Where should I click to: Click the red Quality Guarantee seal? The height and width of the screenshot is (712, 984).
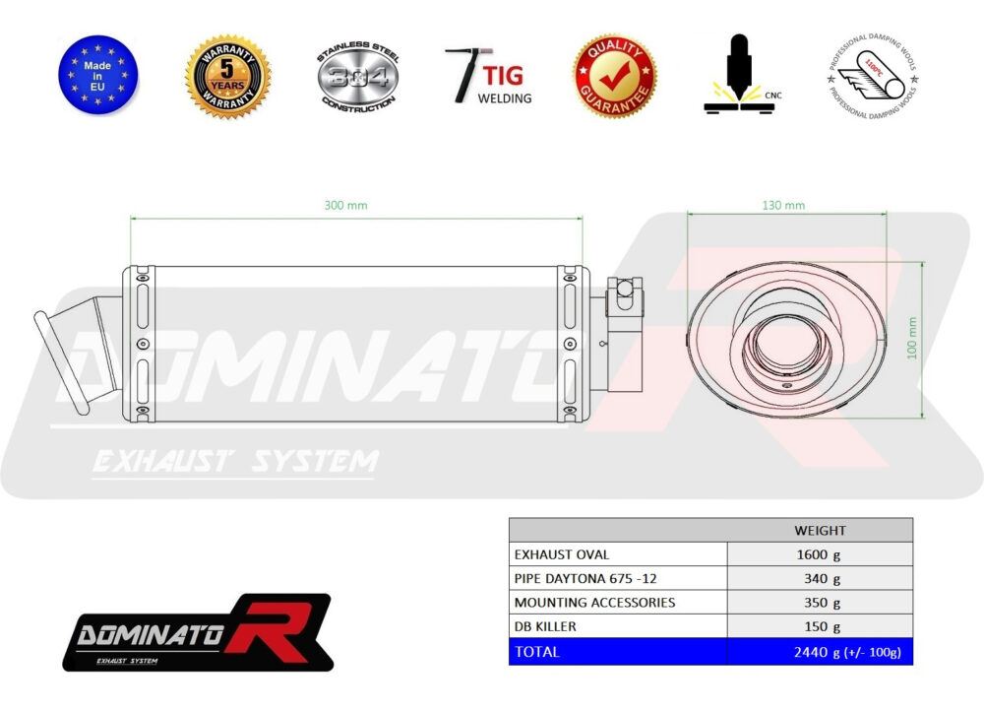(x=615, y=76)
